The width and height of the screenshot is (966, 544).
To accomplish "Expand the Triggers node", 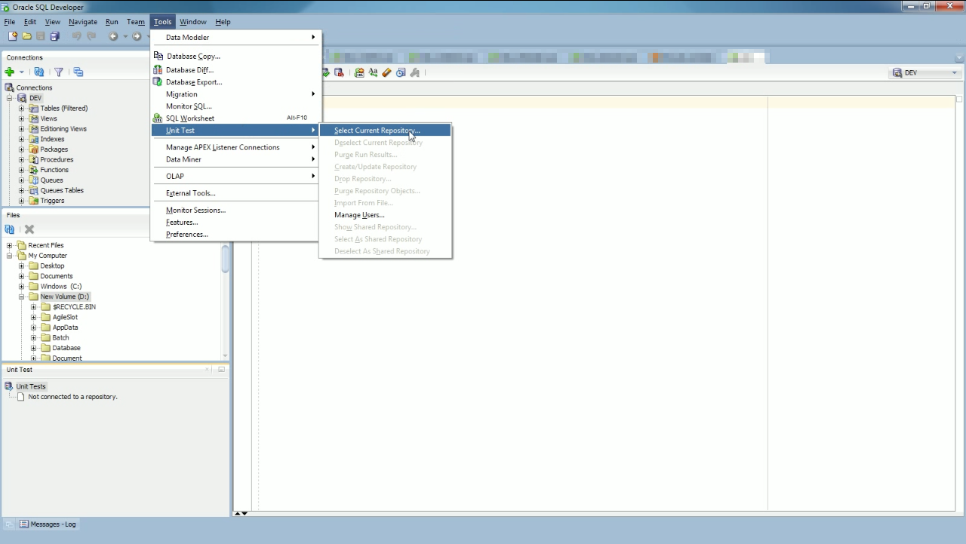I will pyautogui.click(x=22, y=201).
